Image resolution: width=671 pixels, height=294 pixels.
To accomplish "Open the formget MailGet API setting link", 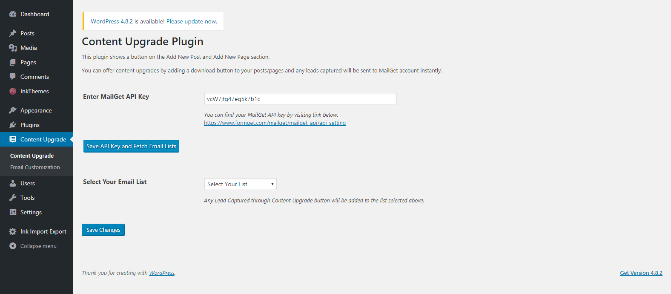I will pyautogui.click(x=275, y=123).
